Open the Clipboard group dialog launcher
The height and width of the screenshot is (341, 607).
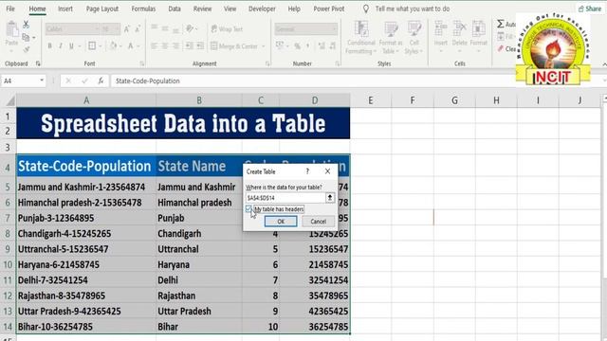tap(38, 63)
